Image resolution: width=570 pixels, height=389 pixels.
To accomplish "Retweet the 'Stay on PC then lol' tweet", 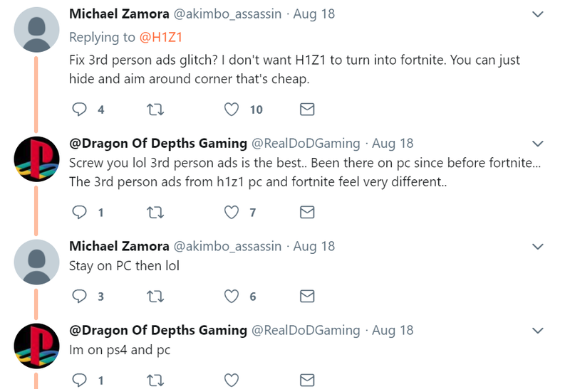I will point(155,297).
